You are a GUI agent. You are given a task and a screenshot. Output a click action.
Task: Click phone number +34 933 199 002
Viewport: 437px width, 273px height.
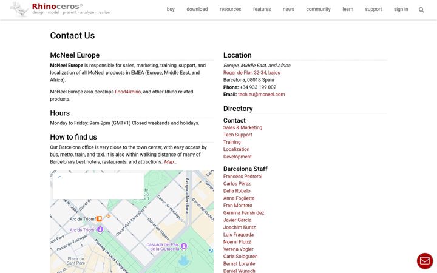coord(258,87)
